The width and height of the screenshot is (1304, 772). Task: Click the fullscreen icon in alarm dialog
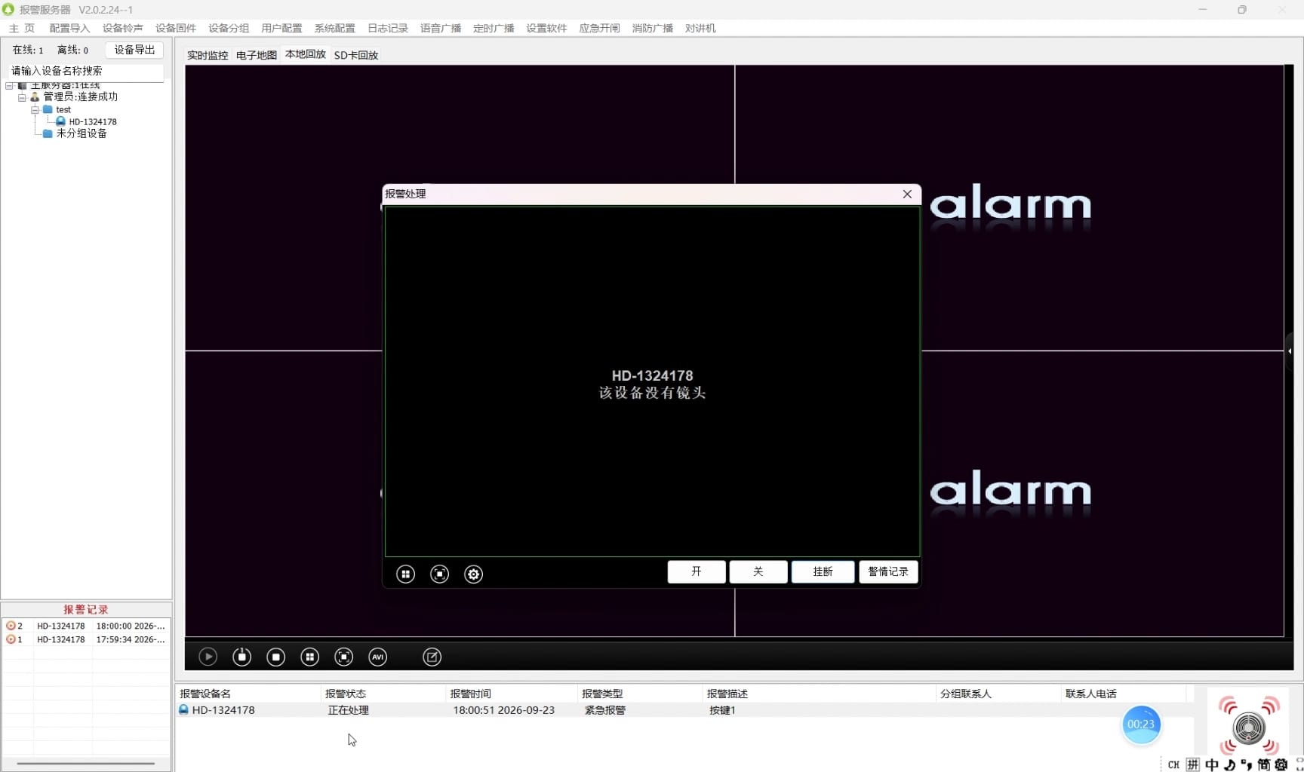coord(440,574)
